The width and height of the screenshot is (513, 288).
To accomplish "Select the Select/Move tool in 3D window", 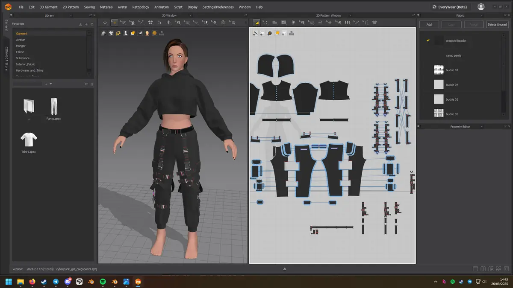I will [x=114, y=22].
